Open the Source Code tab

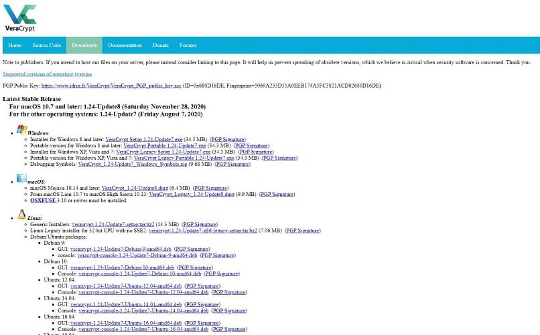pyautogui.click(x=47, y=45)
